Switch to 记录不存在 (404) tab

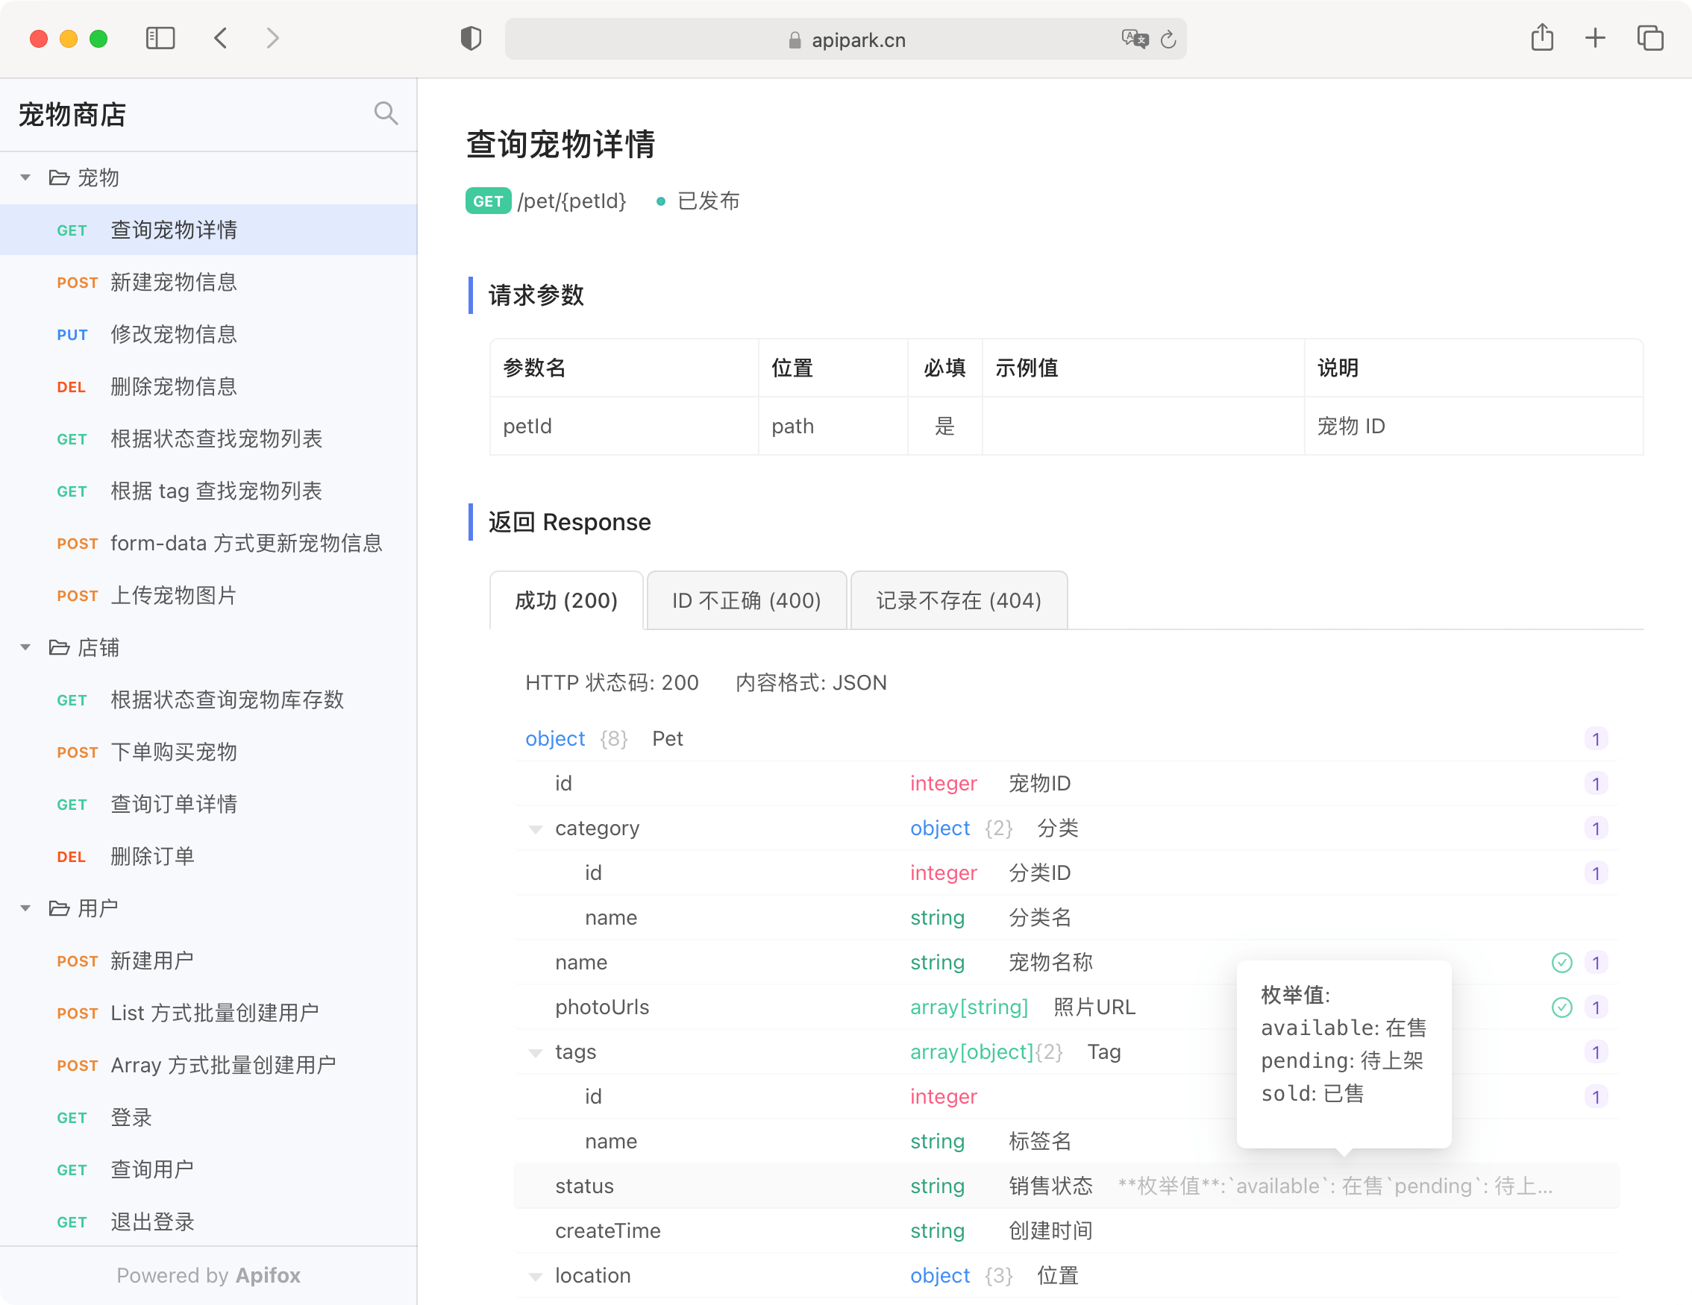tap(959, 601)
